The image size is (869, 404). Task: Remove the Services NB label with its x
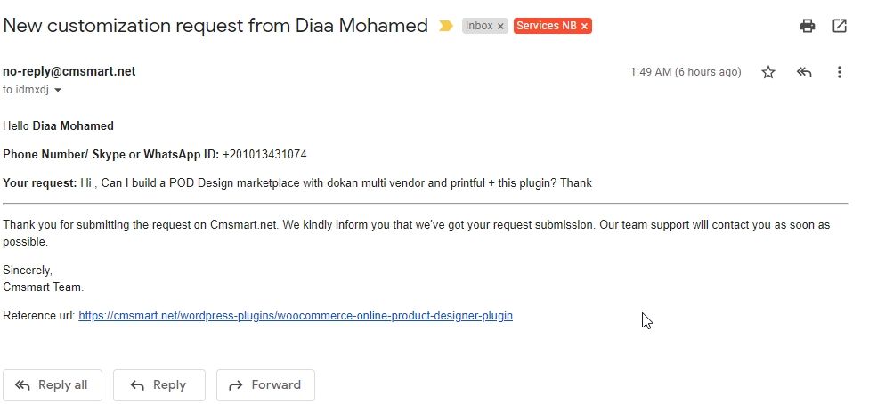pos(584,27)
